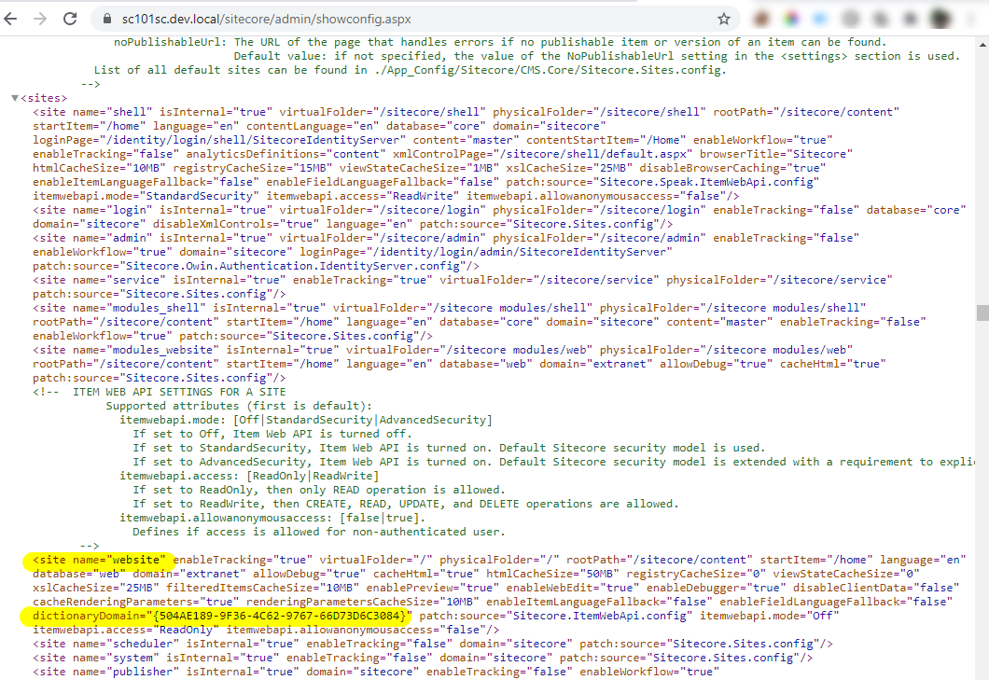The image size is (989, 680).
Task: Bookmark this page with the star icon
Action: coord(724,19)
